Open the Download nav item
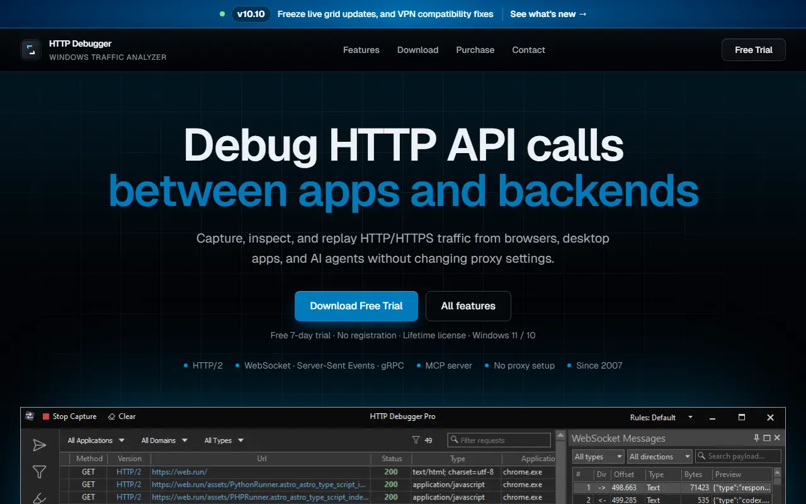This screenshot has width=806, height=504. (417, 50)
